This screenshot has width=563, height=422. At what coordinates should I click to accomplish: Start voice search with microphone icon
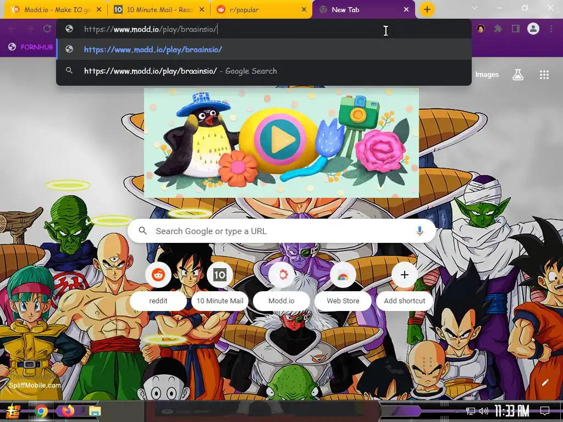point(420,231)
